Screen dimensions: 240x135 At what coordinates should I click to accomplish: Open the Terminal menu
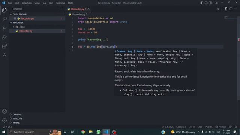coord(60,3)
